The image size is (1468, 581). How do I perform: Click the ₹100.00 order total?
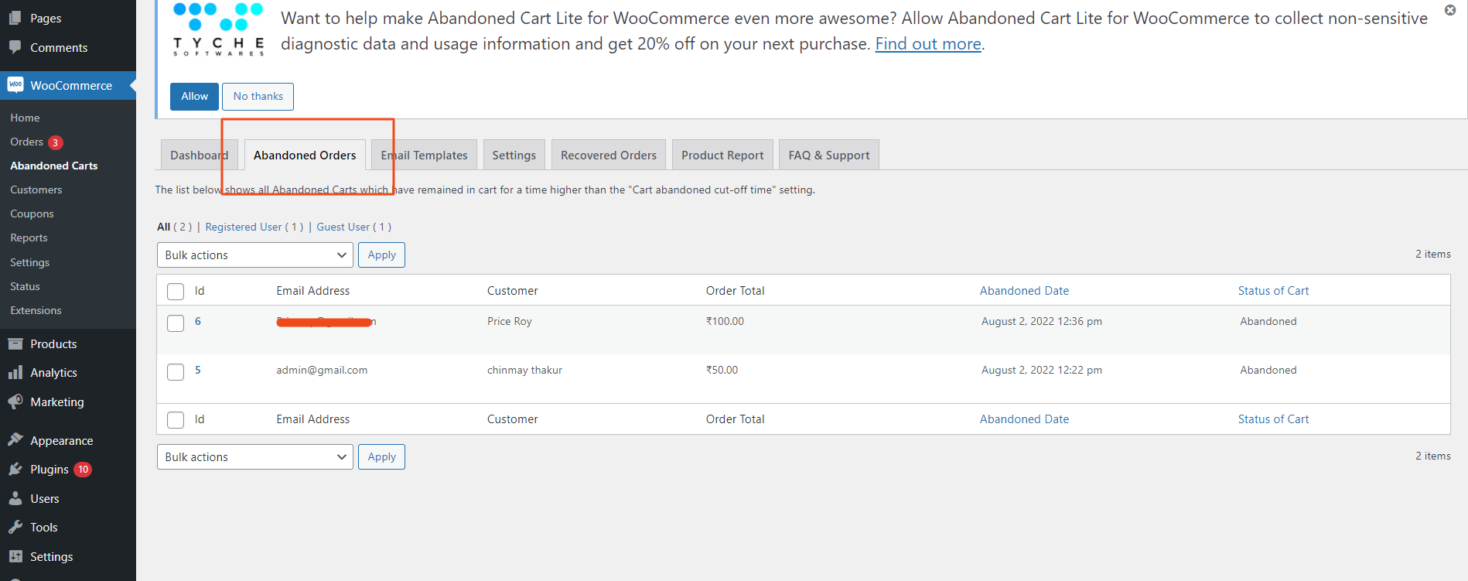(x=725, y=321)
